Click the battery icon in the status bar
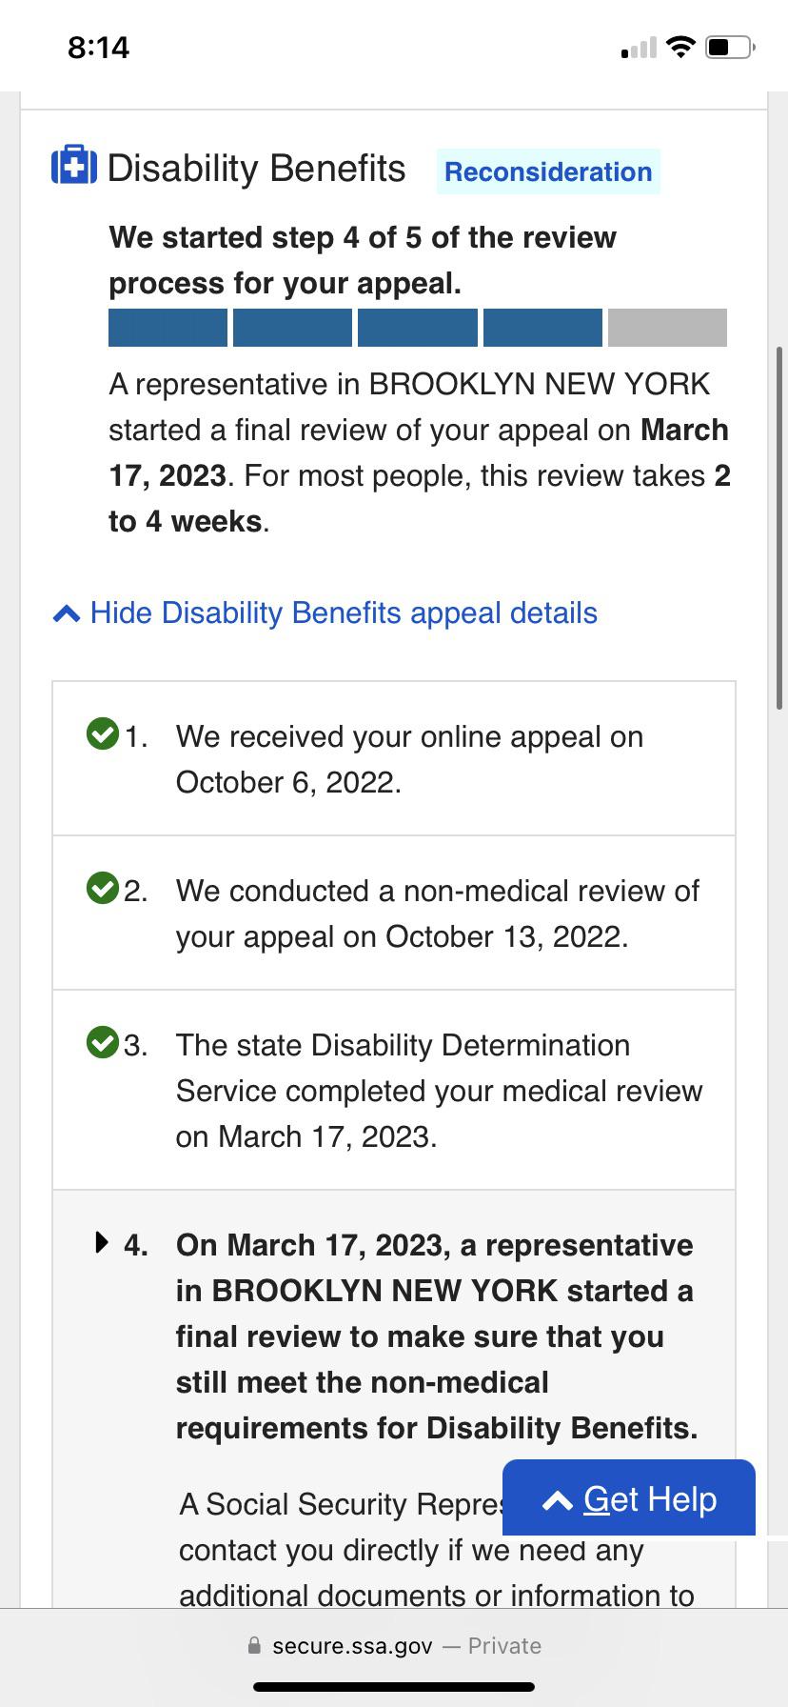The image size is (788, 1707). (727, 46)
